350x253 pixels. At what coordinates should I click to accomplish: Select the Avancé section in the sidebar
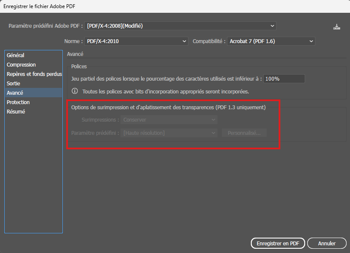pos(15,93)
